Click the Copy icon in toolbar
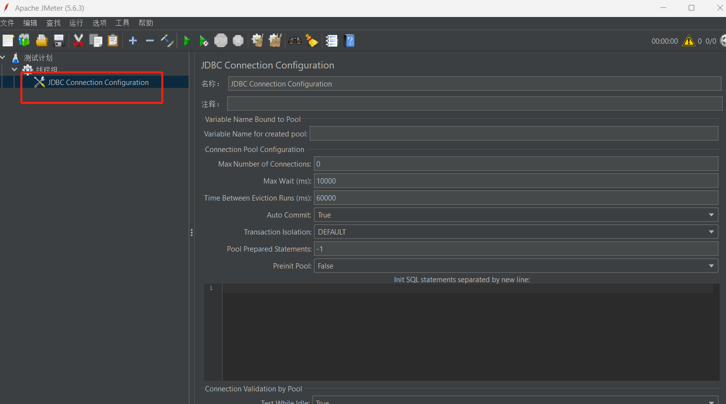The width and height of the screenshot is (726, 404). click(x=96, y=41)
